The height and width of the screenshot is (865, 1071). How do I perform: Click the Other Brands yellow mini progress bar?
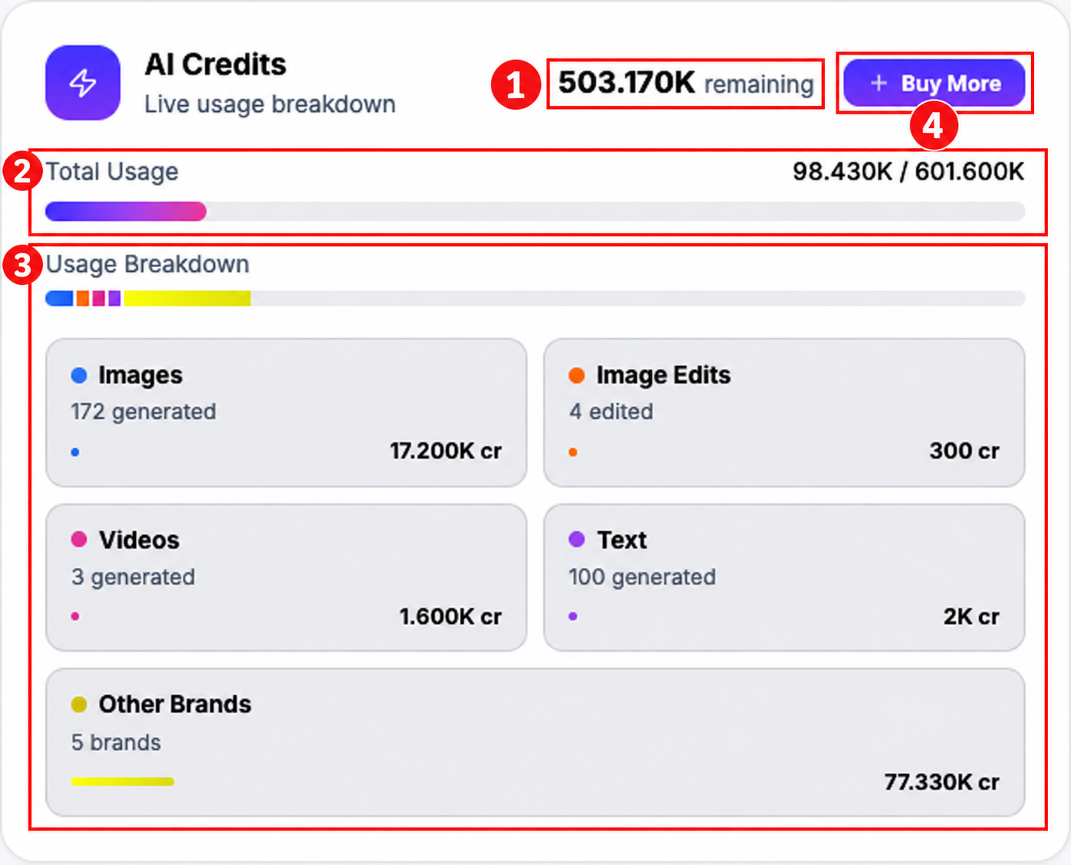(x=123, y=782)
